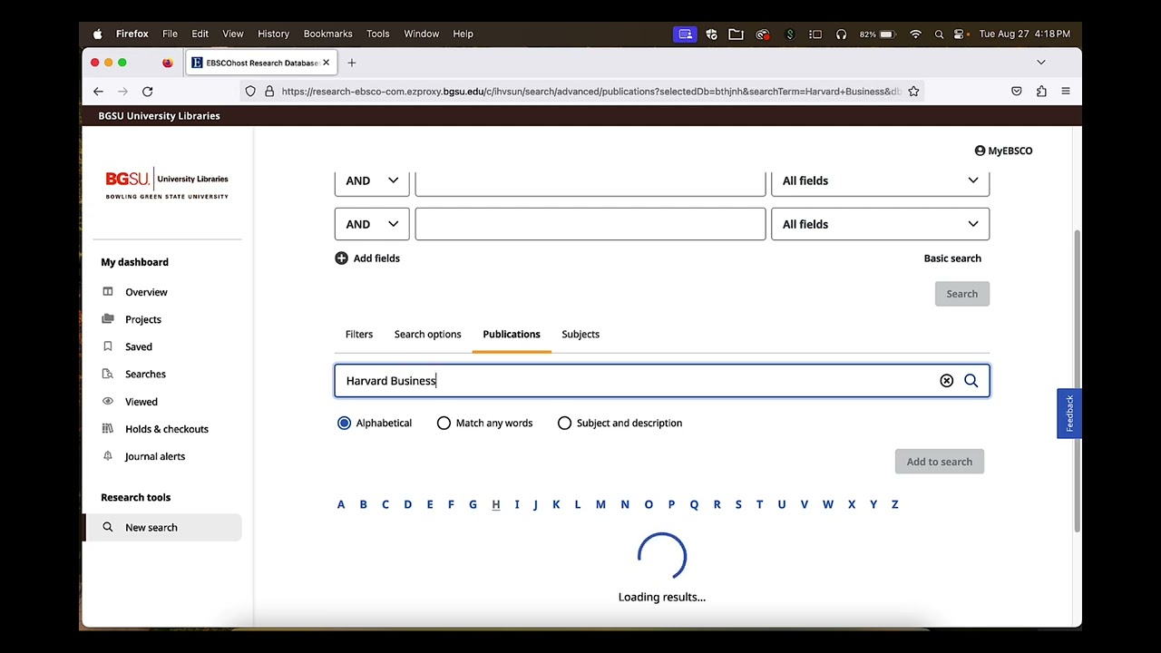Viewport: 1161px width, 653px height.
Task: Browse publications starting with Z
Action: pyautogui.click(x=894, y=504)
